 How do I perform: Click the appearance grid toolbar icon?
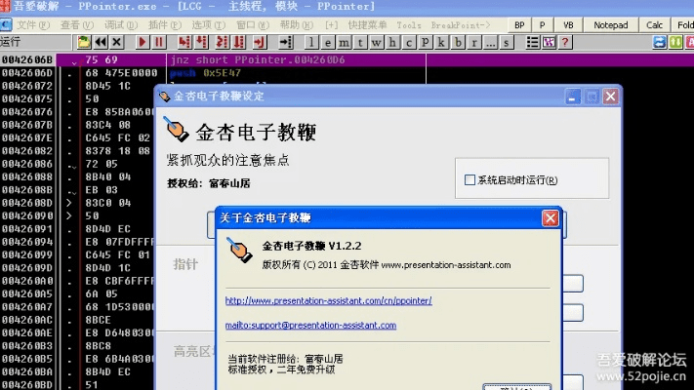[x=549, y=42]
